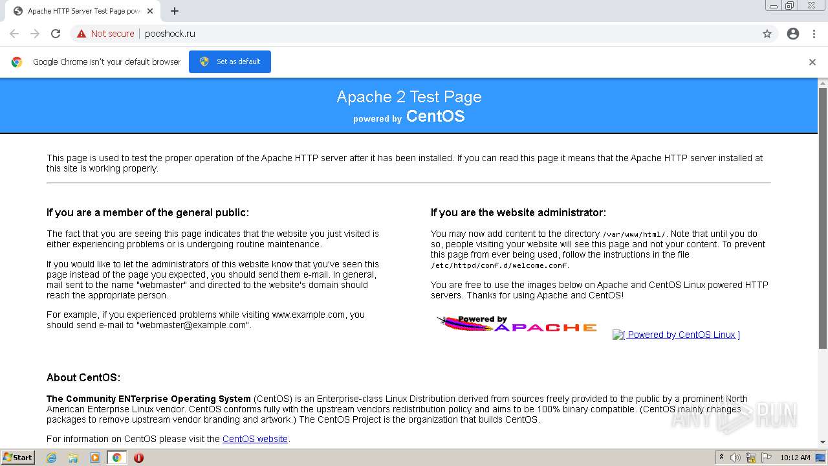Viewport: 828px width, 466px height.
Task: Reload the page with refresh icon
Action: coord(56,34)
